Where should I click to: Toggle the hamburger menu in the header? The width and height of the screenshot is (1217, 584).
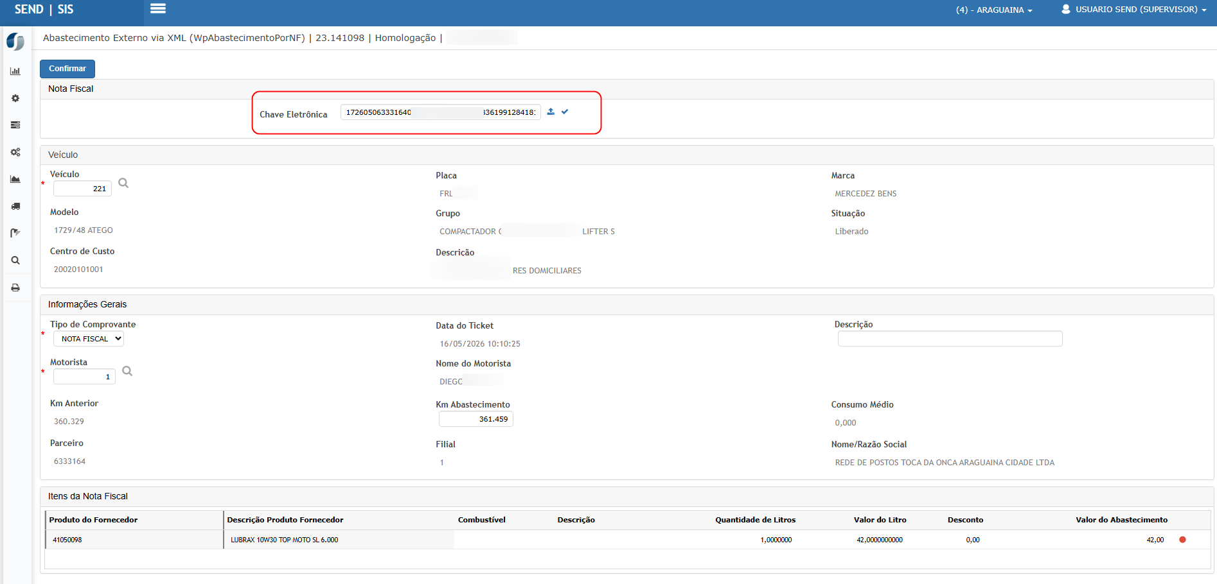[x=158, y=8]
